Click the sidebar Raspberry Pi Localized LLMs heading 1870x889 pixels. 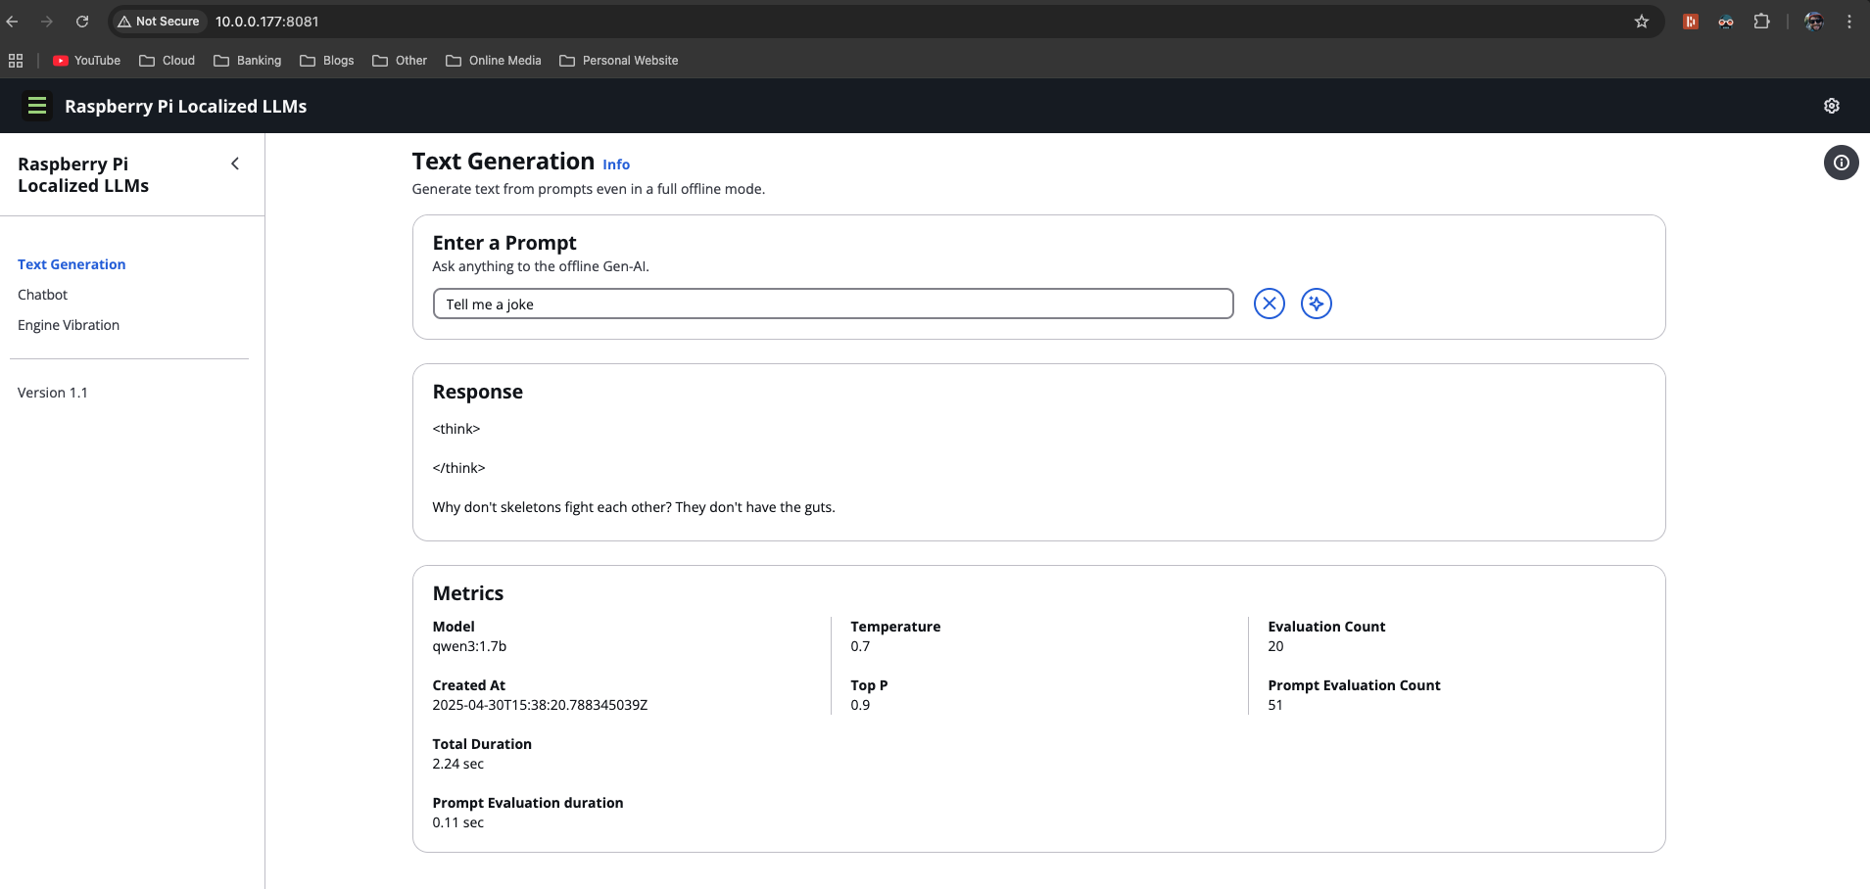[x=83, y=175]
